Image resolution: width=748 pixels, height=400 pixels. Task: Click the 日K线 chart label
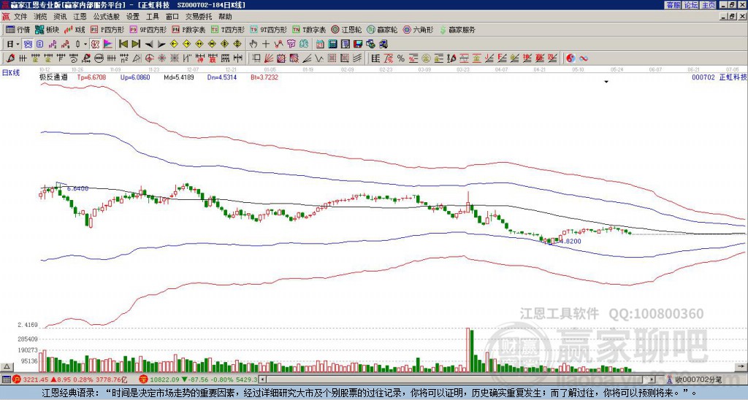tap(10, 73)
